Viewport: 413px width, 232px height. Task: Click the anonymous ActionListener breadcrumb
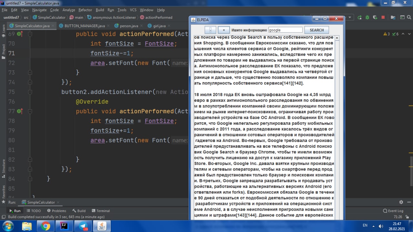click(112, 17)
